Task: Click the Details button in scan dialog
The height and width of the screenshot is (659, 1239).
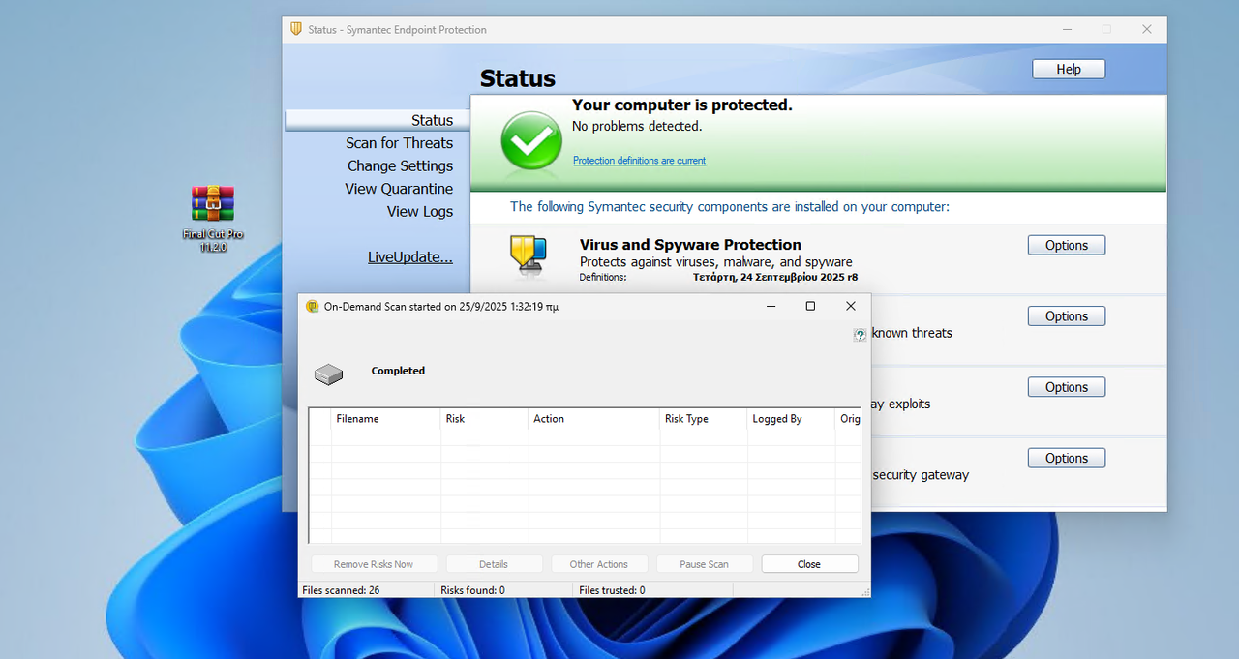Action: (x=494, y=564)
